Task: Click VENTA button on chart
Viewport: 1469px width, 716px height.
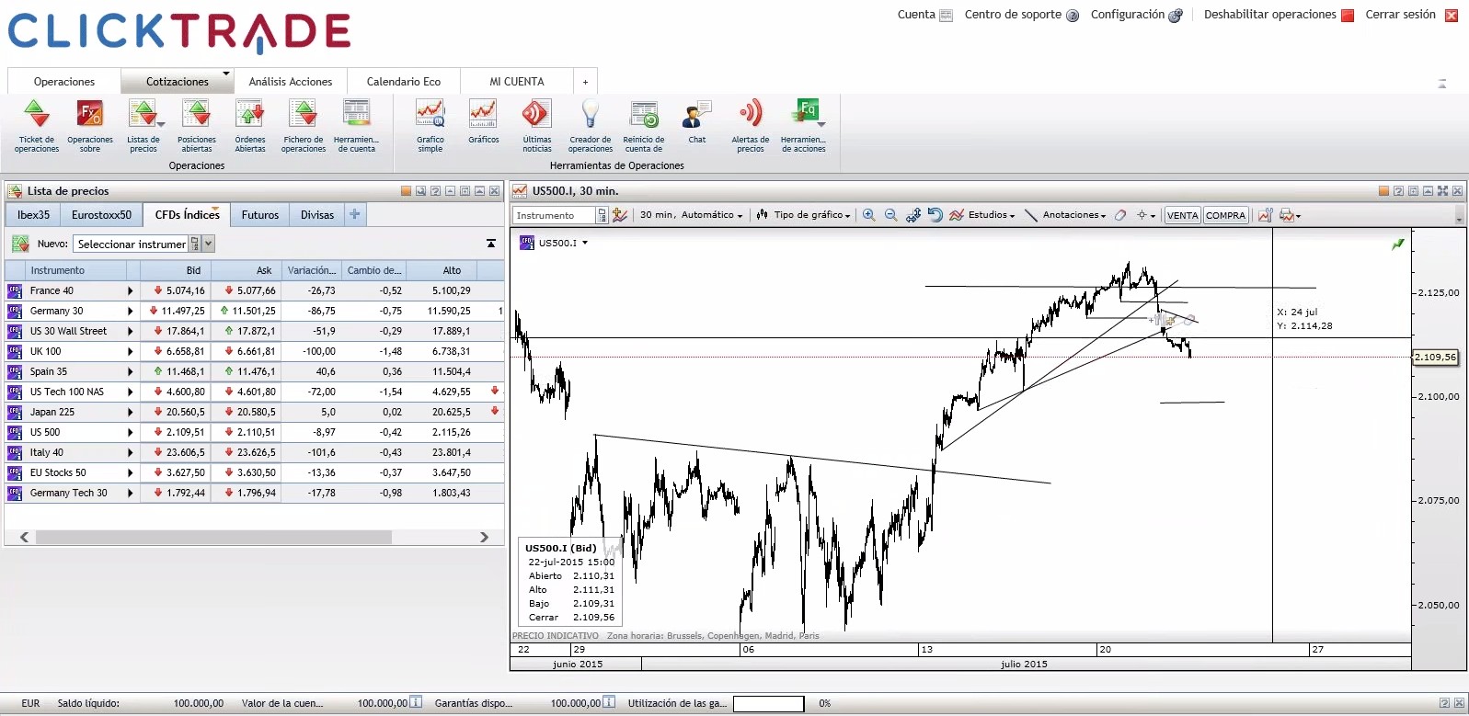Action: click(1182, 215)
